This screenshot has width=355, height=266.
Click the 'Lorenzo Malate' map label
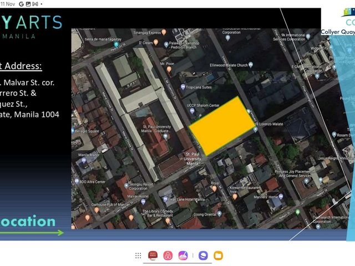[271, 124]
